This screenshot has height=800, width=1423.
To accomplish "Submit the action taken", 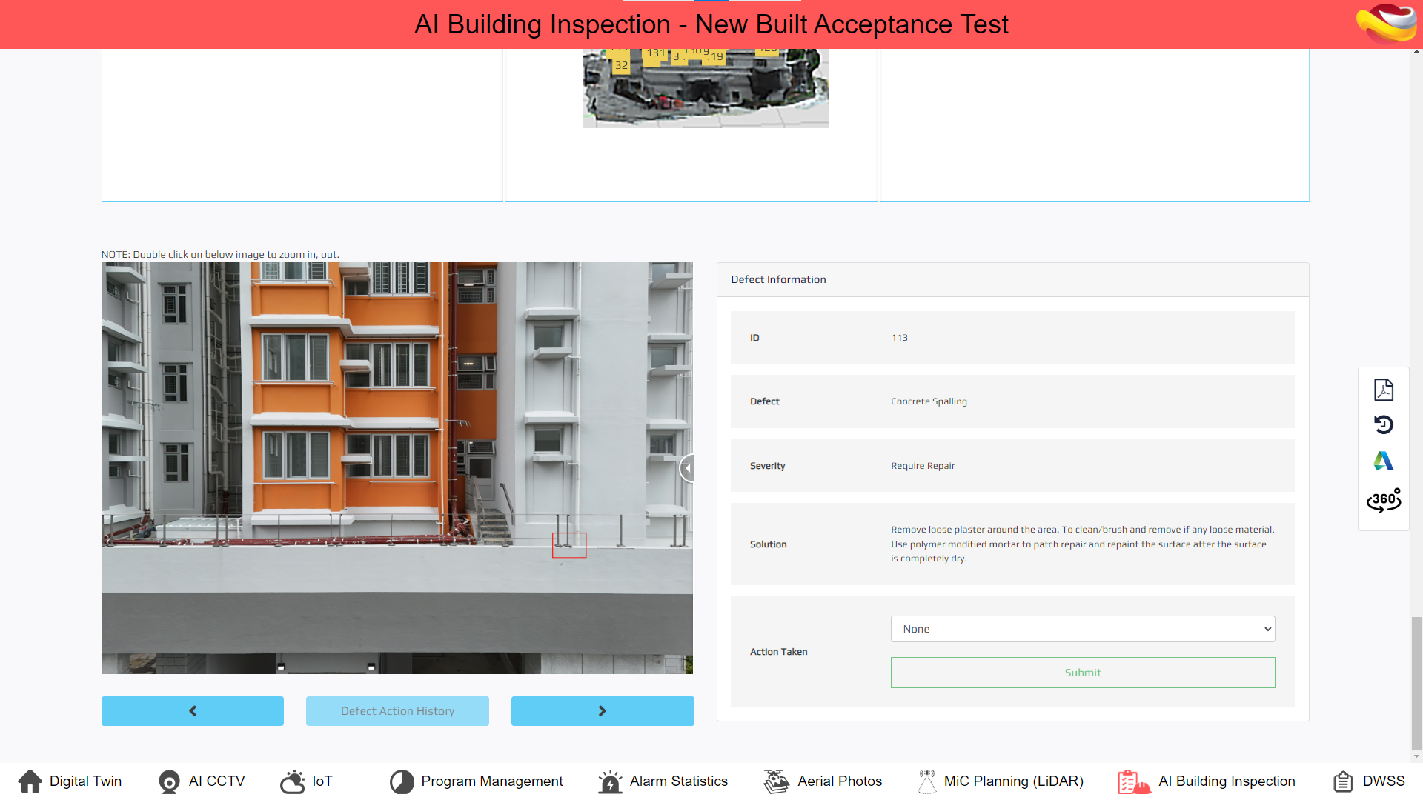I will coord(1082,673).
